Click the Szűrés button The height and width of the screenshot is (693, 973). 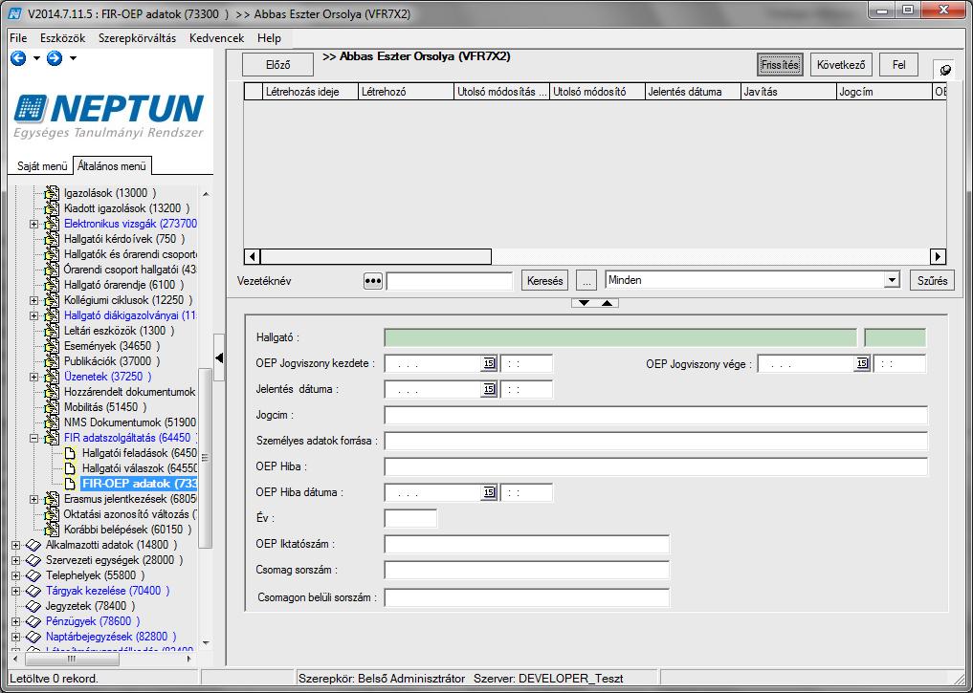coord(932,281)
